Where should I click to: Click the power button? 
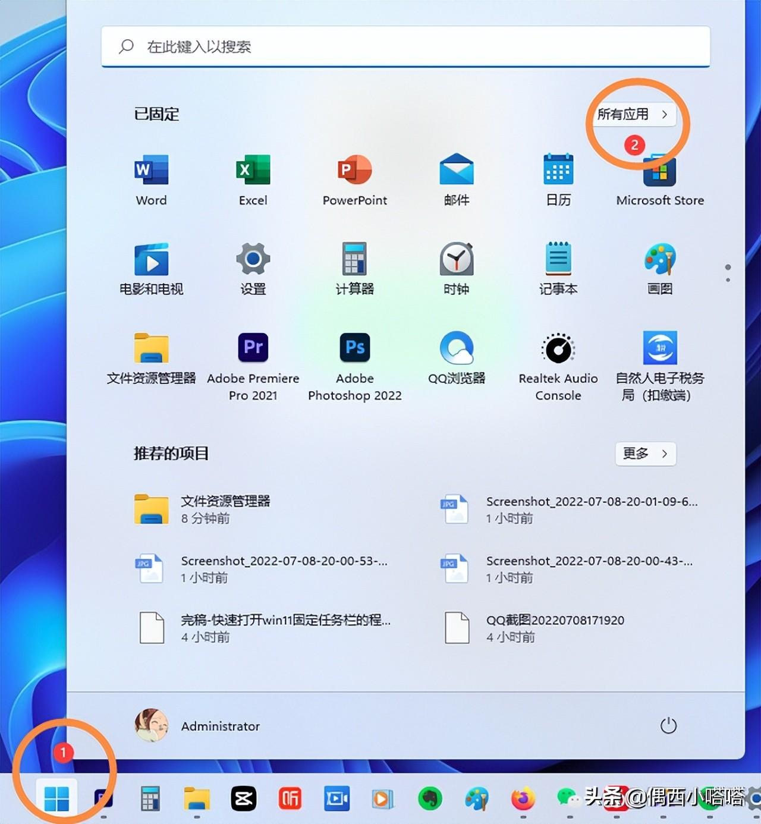668,725
